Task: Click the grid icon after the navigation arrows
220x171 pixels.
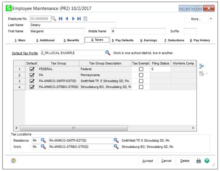Action: (x=85, y=19)
